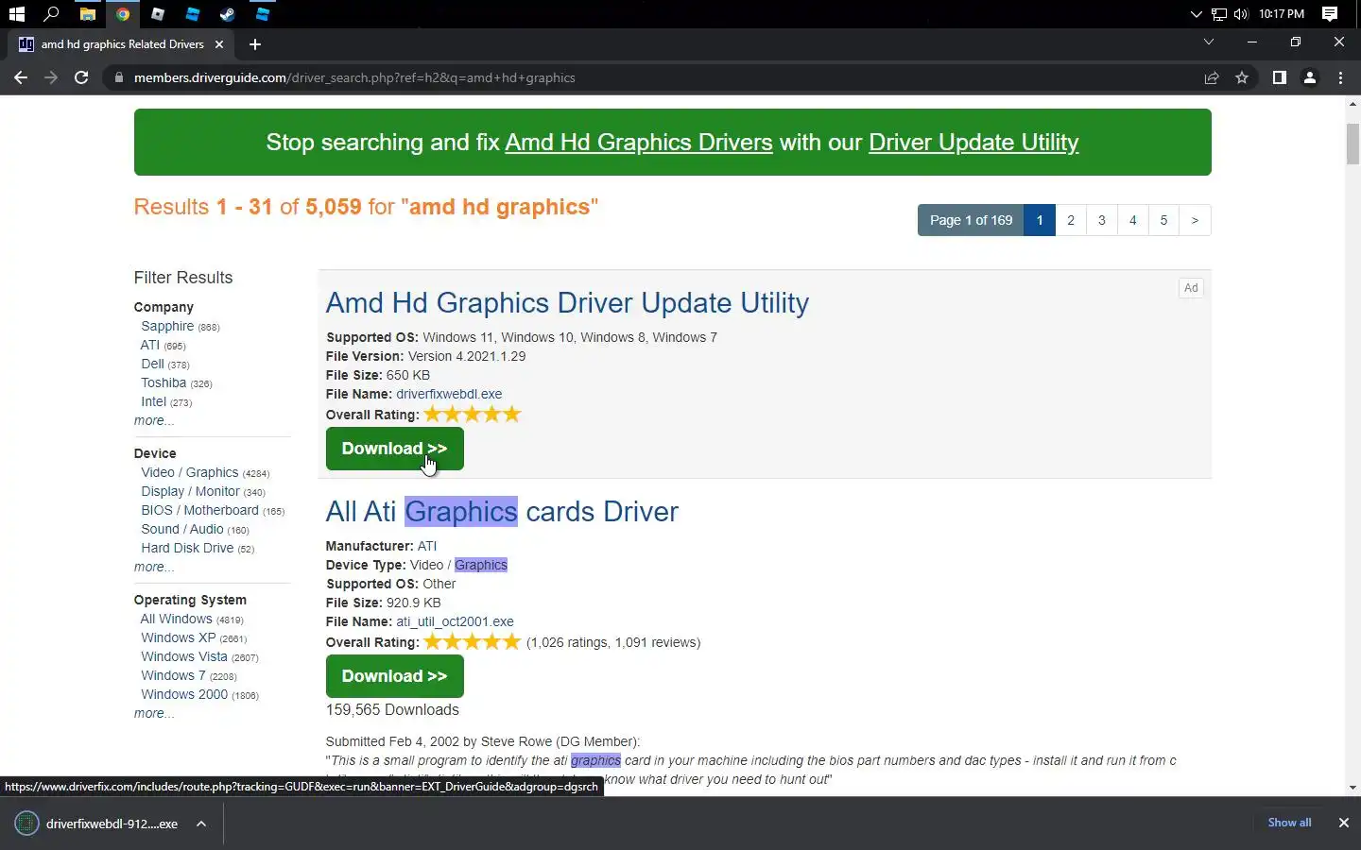
Task: Filter by BIOS / Motherboard device
Action: 199,510
